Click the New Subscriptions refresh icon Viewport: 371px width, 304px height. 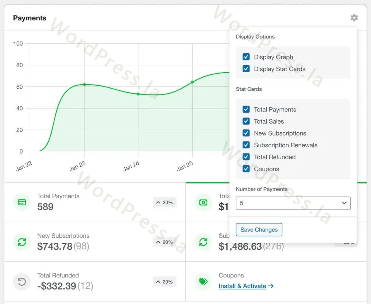coord(22,242)
